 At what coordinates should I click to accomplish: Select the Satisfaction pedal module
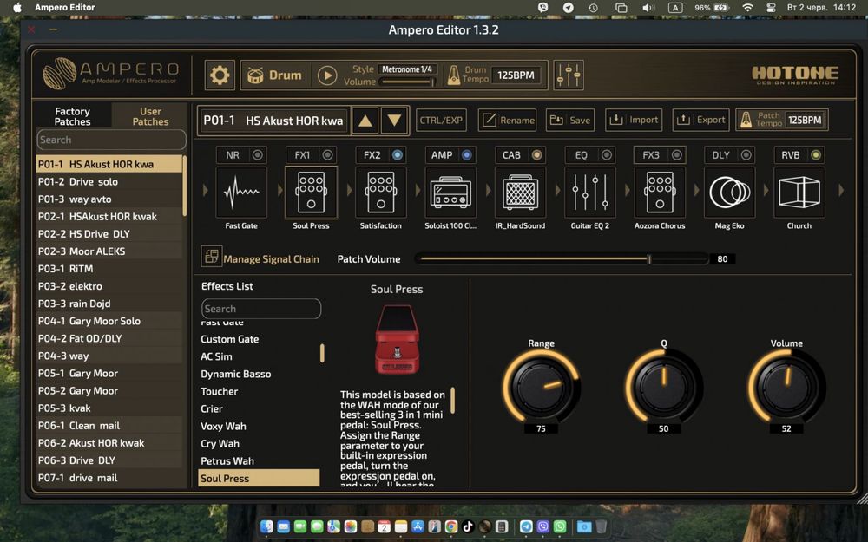(381, 193)
